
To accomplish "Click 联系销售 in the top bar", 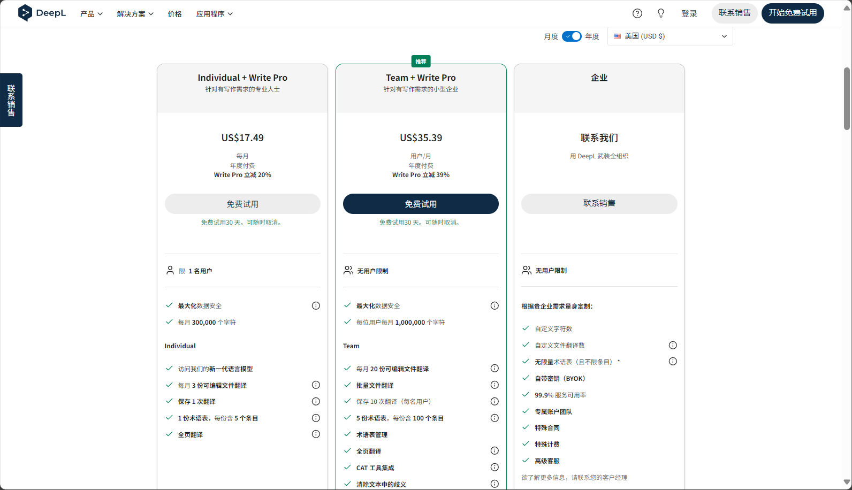I will pos(735,13).
